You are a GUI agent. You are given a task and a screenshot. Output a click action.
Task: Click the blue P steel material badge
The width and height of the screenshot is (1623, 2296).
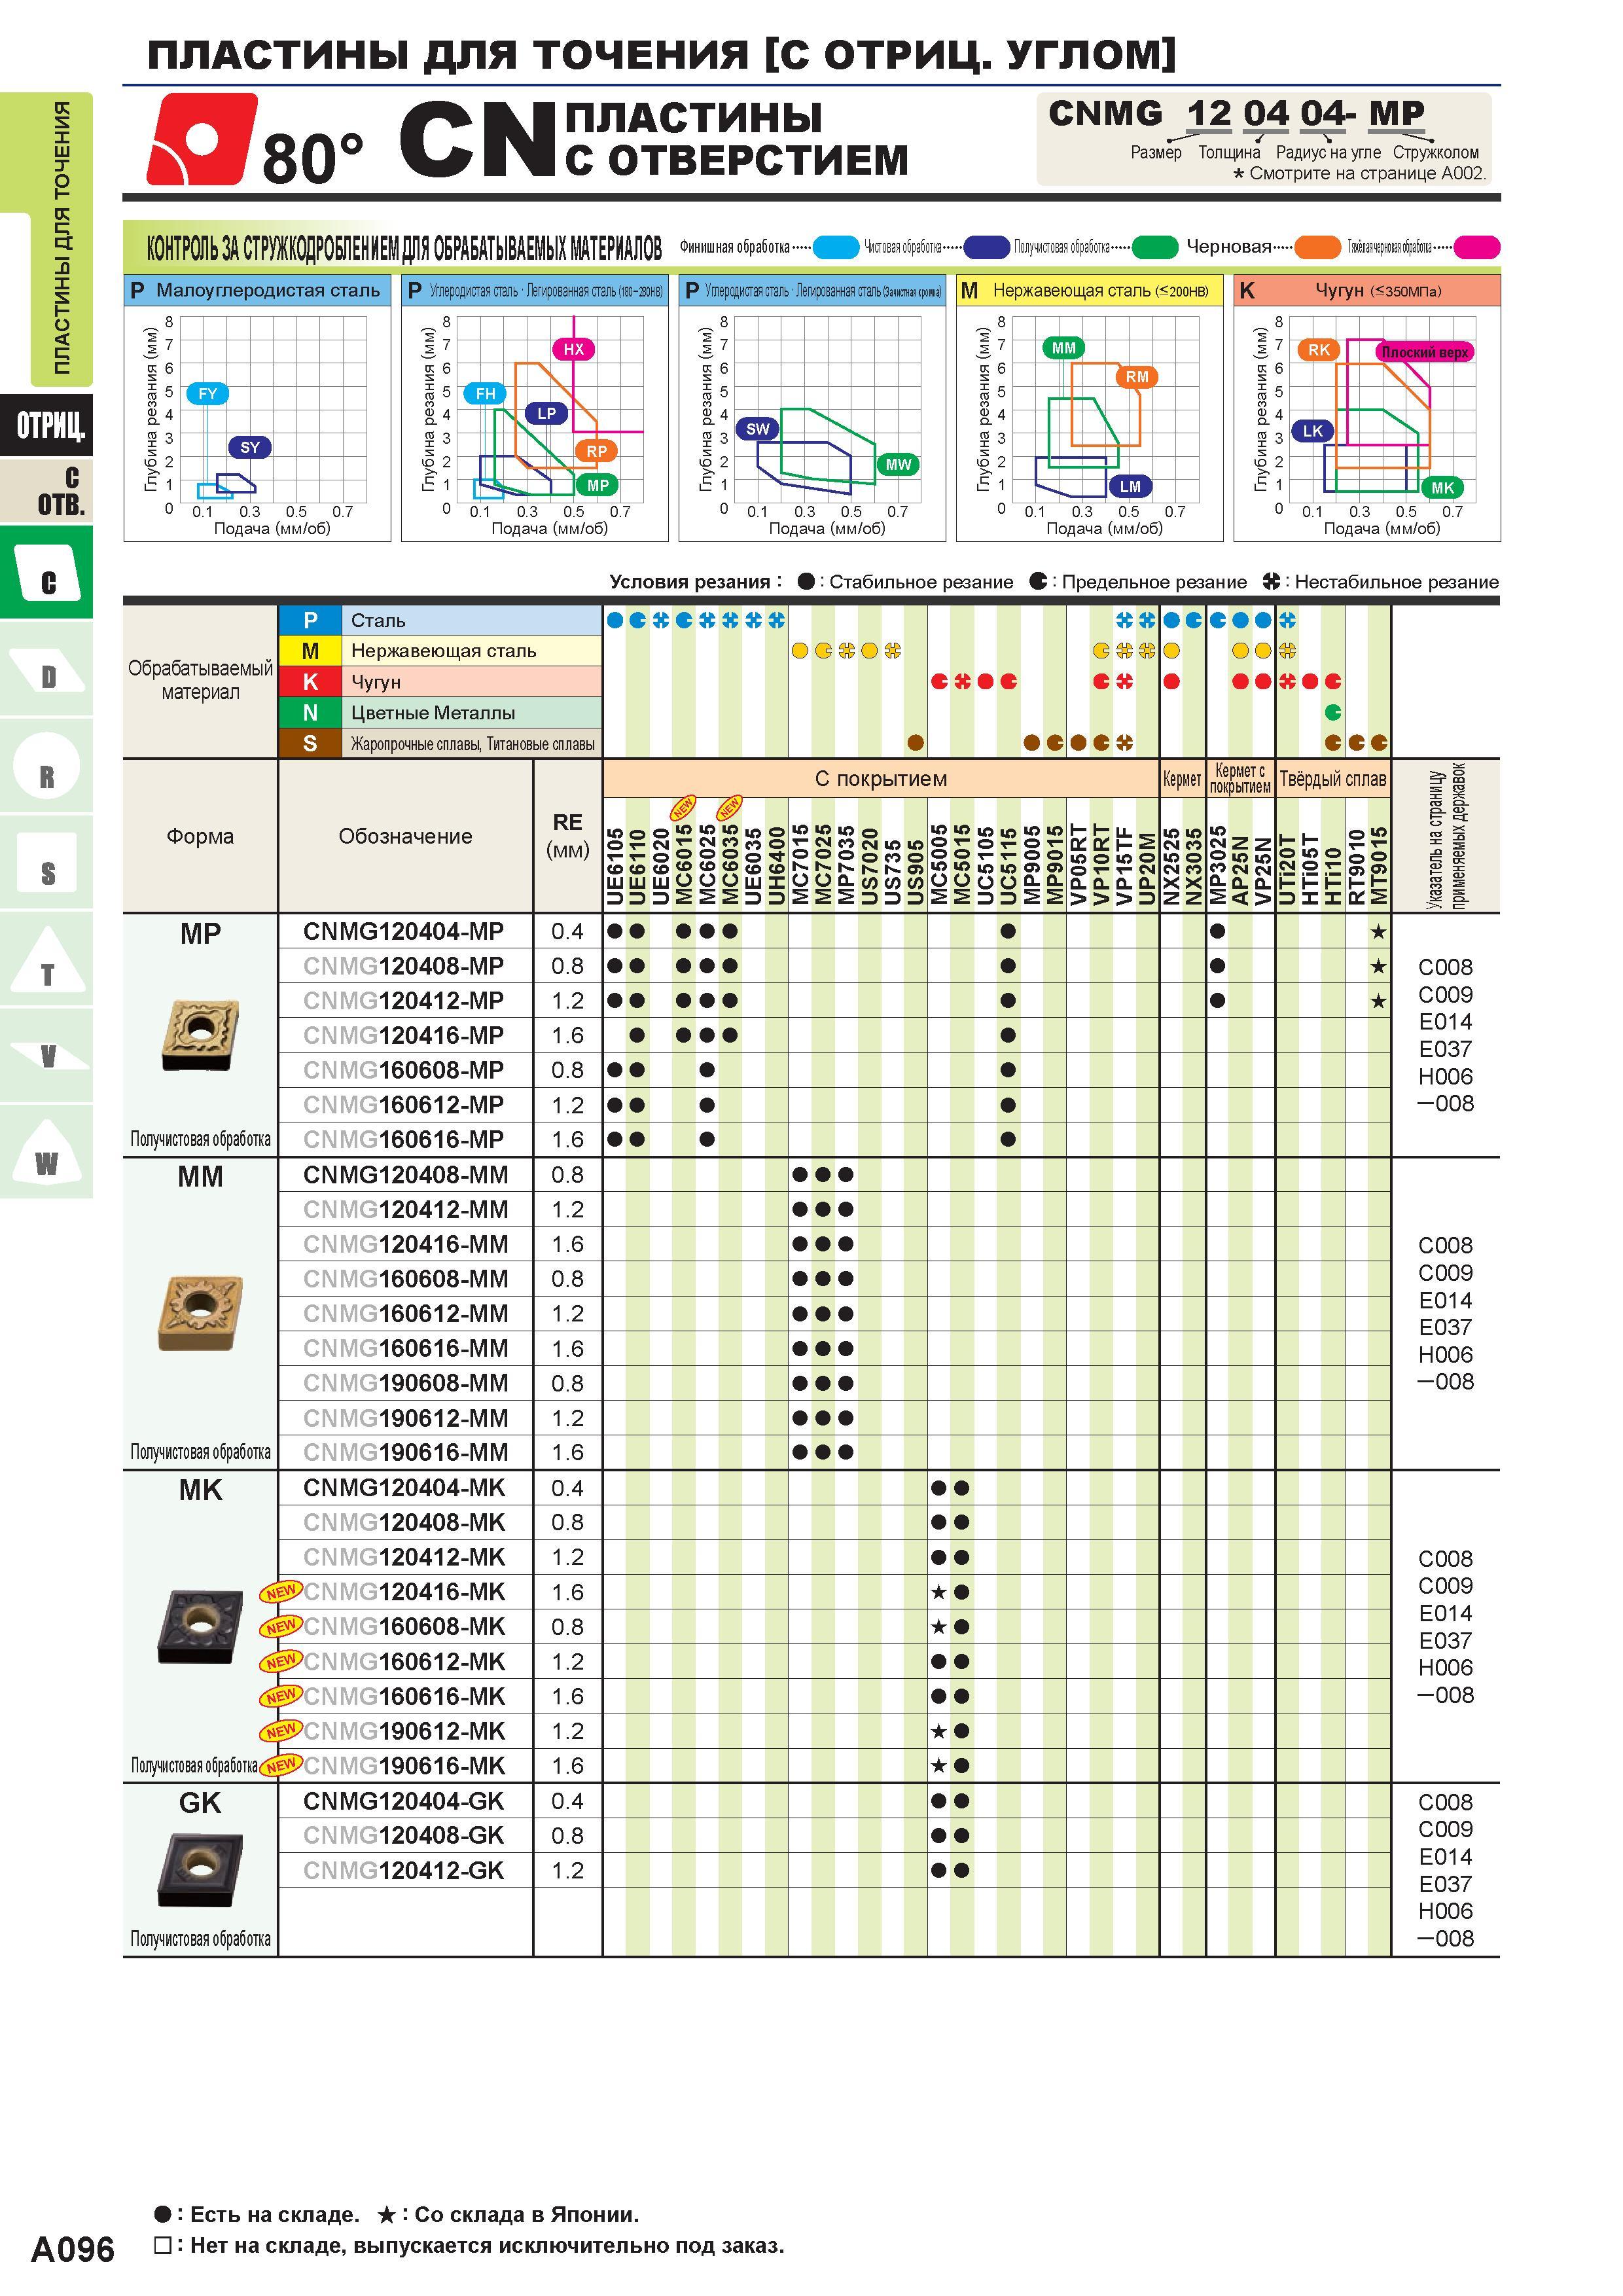point(310,620)
